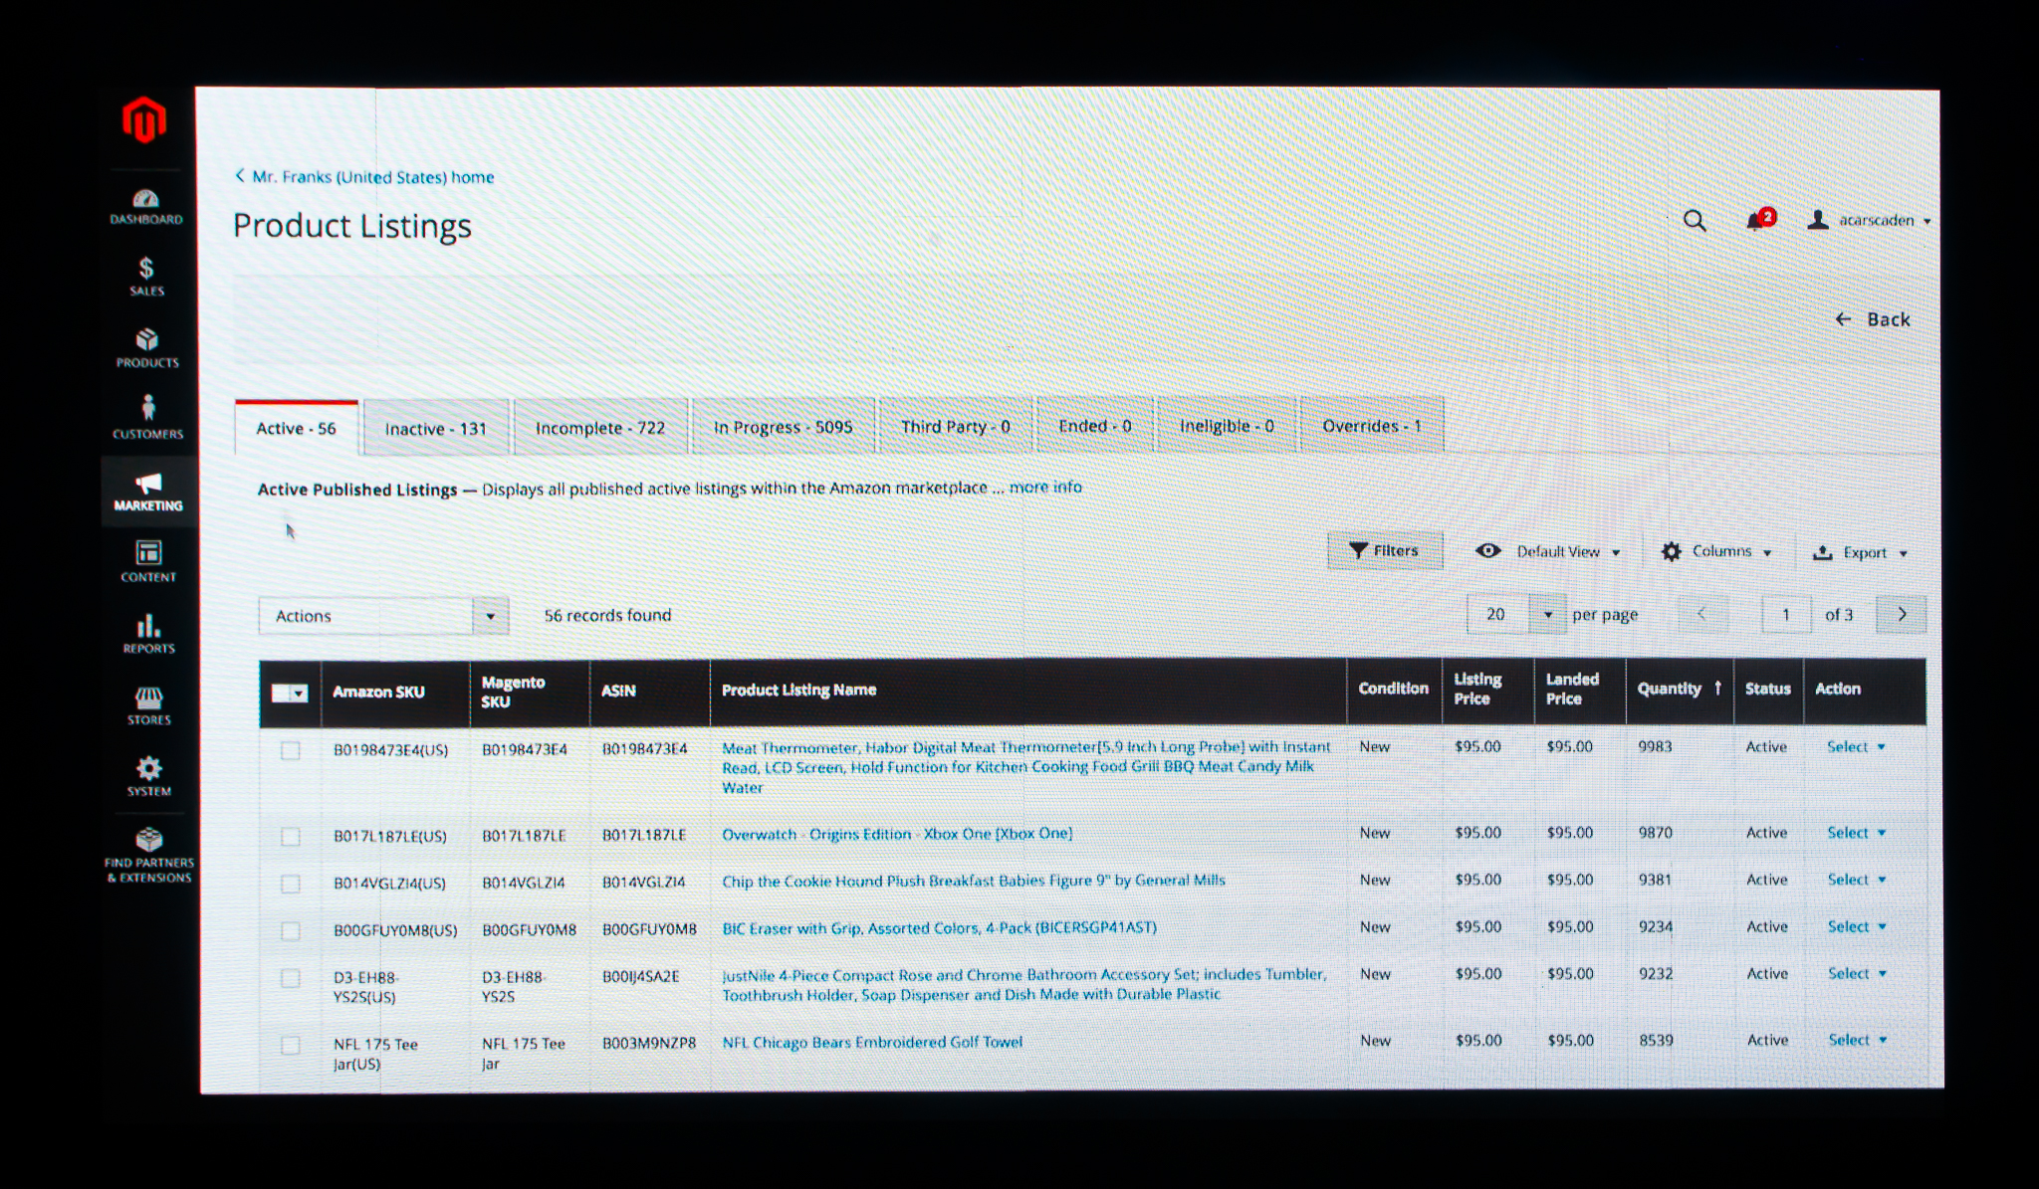The image size is (2039, 1189).
Task: Open the Sales sidebar menu
Action: click(x=146, y=277)
